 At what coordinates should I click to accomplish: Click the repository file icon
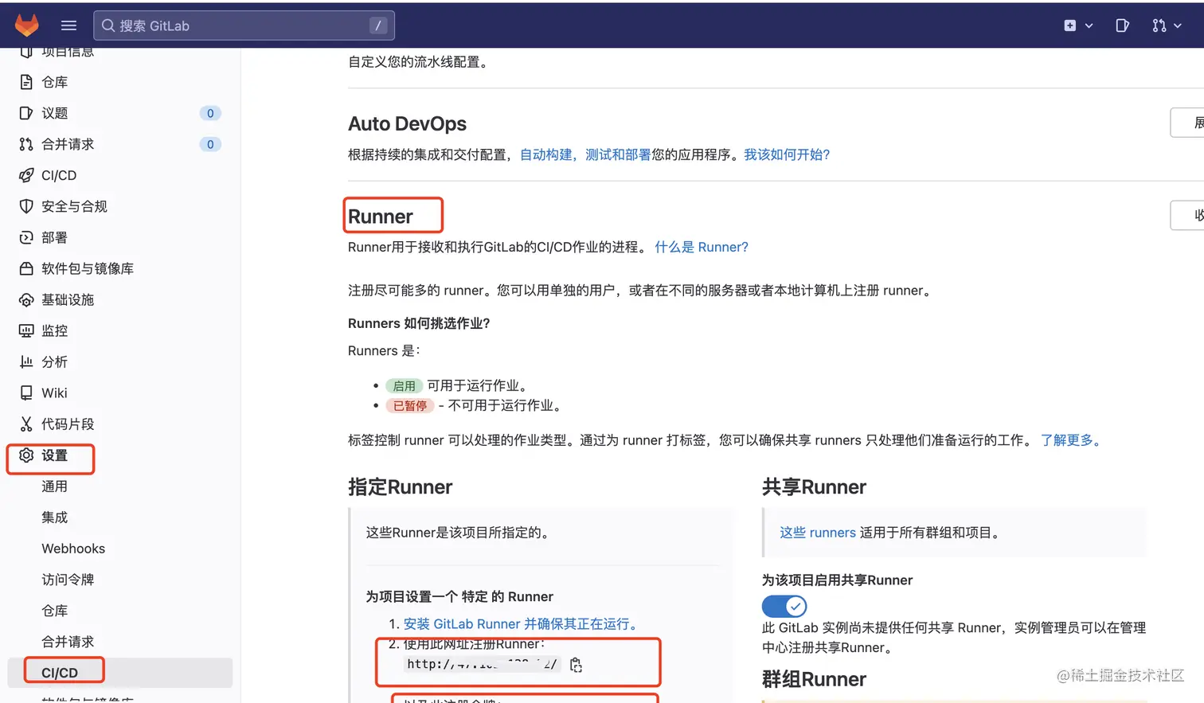(26, 82)
